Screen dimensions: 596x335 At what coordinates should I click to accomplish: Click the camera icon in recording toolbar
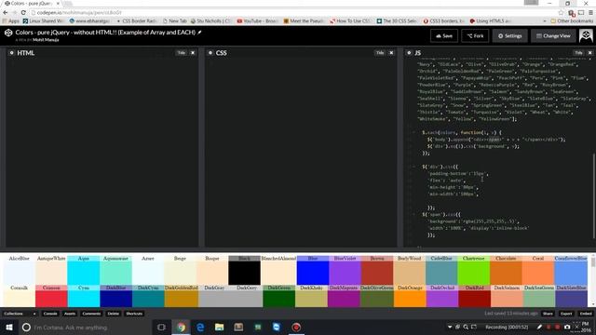567,327
